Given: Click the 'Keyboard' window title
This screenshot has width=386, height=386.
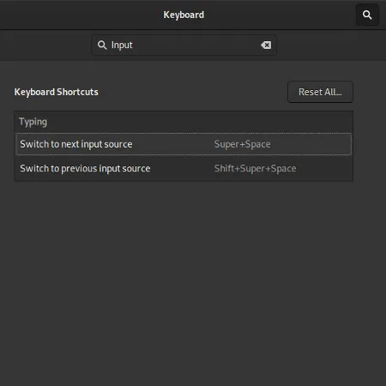Looking at the screenshot, I should tap(184, 15).
